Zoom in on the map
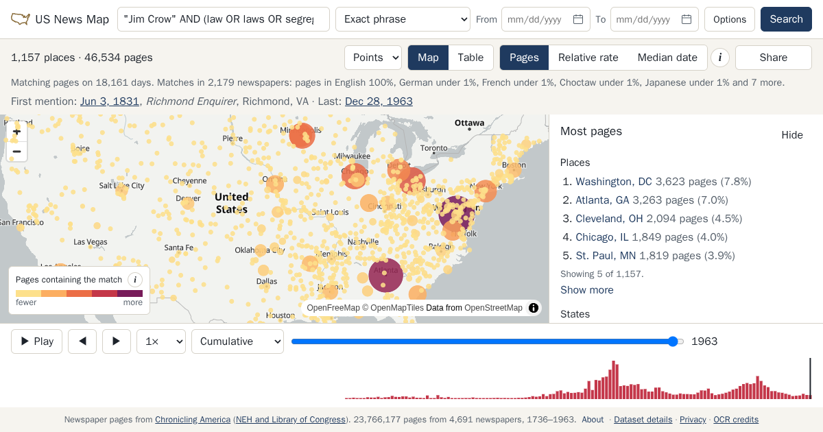Viewport: 823px width, 432px height. [x=17, y=132]
